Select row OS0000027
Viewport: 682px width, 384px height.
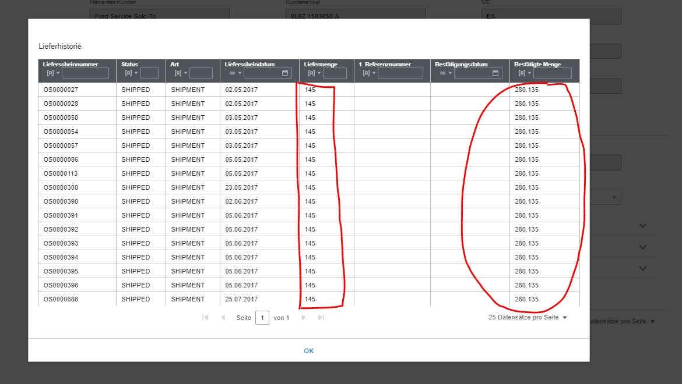(x=309, y=90)
